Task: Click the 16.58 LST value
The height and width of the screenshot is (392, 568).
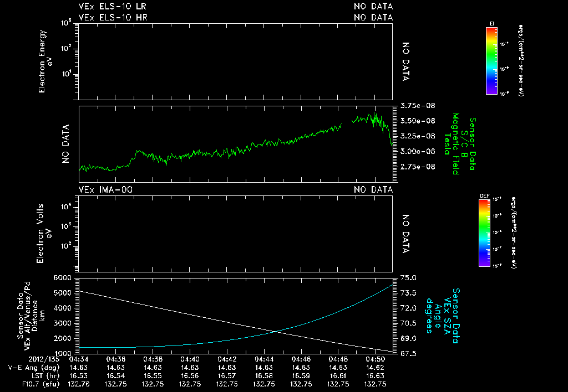Action: (264, 376)
